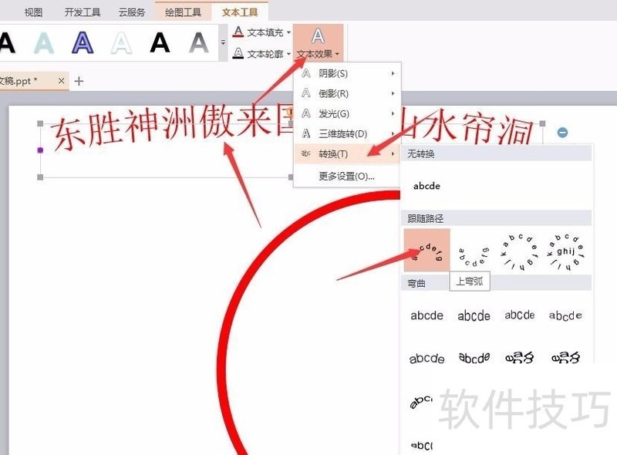Click the 文本轮廓 icon
The width and height of the screenshot is (617, 455).
(x=238, y=53)
